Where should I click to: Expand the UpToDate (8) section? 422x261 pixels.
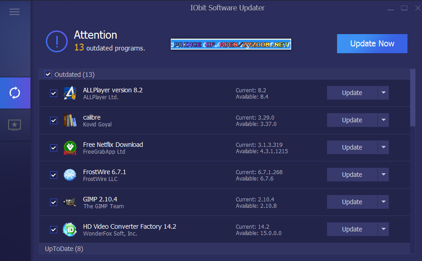click(x=224, y=249)
